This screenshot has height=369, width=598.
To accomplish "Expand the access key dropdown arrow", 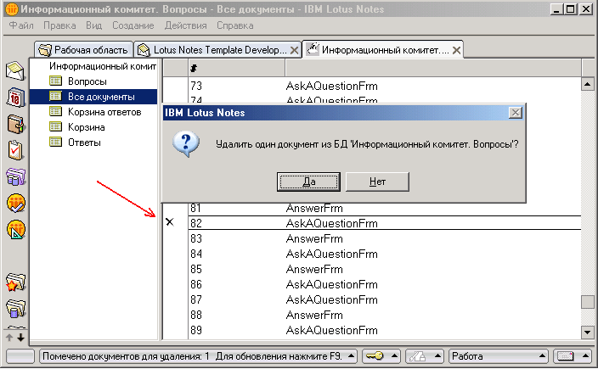I will 395,356.
